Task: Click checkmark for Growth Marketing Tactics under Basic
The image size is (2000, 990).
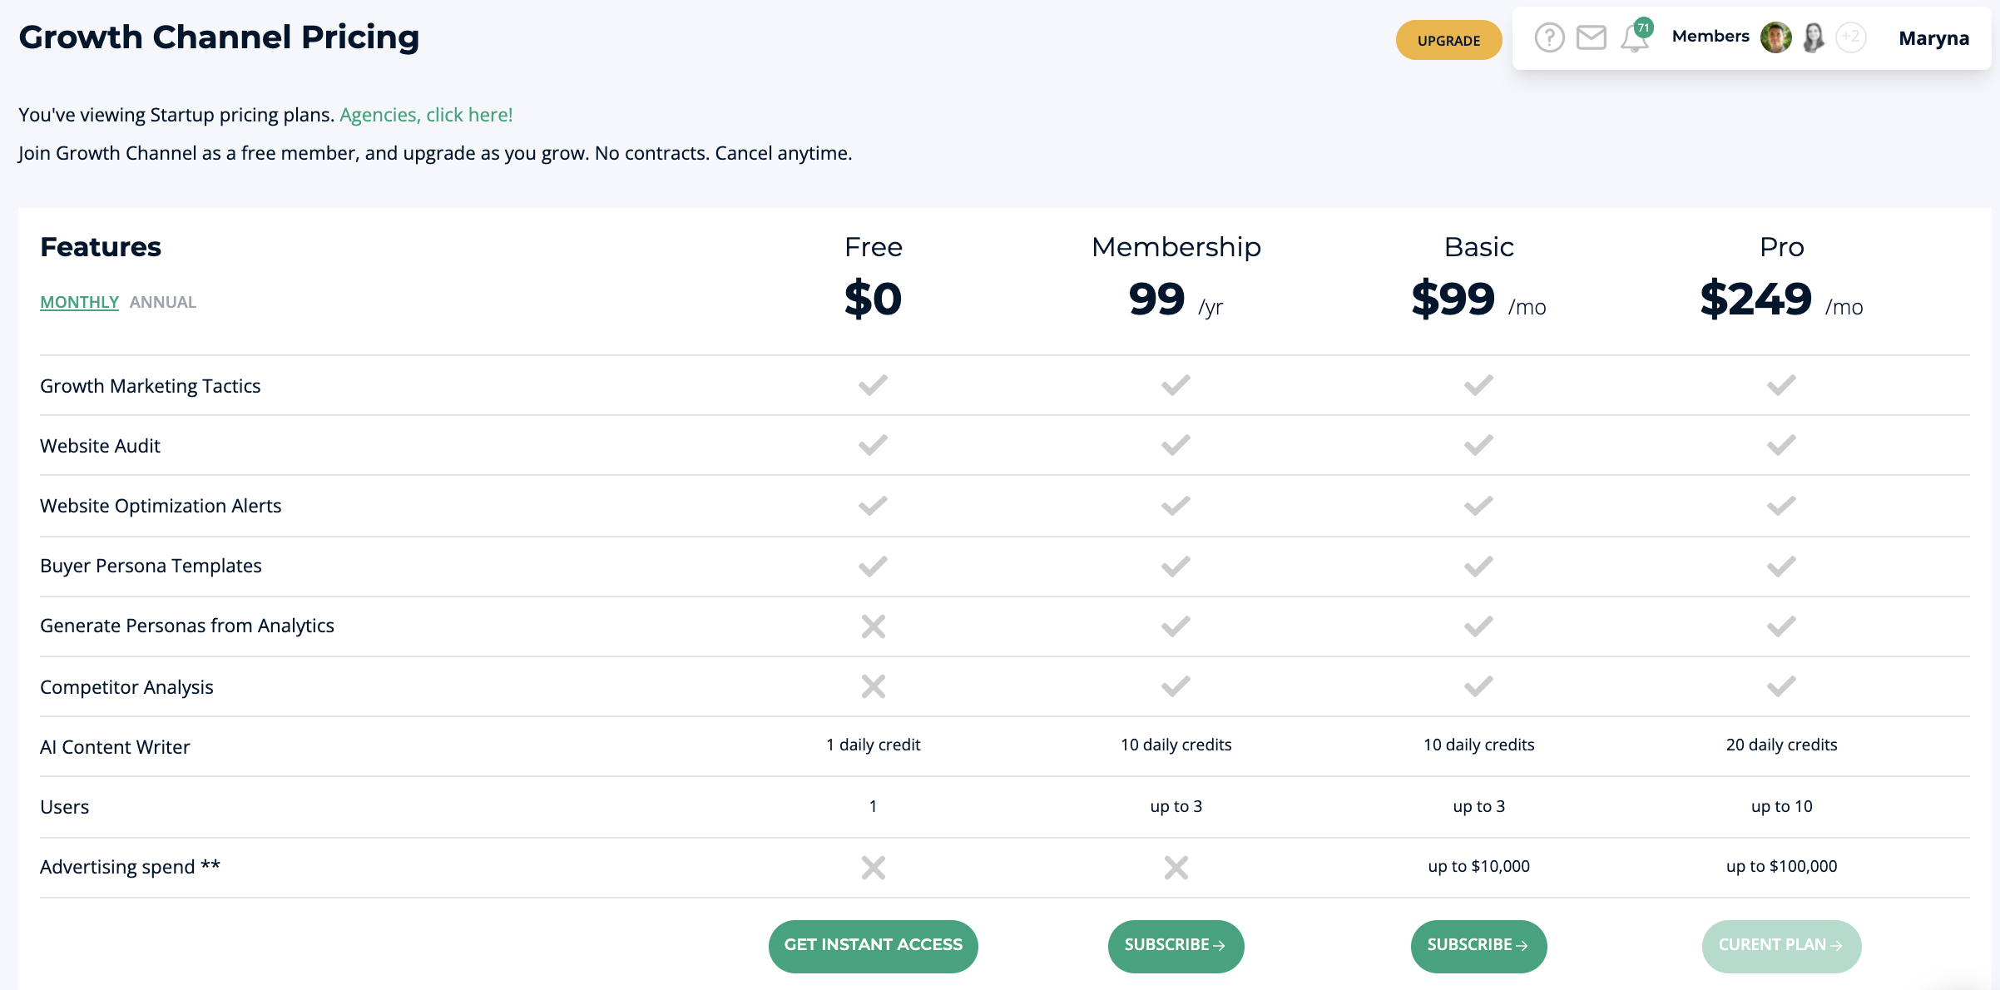Action: point(1478,385)
